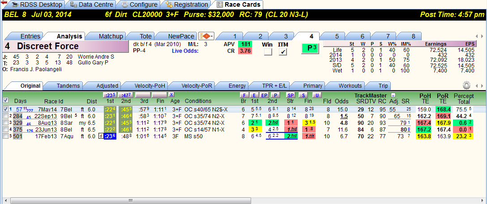The width and height of the screenshot is (487, 204).
Task: Click the horizontal scrollbar thumb at bottom
Action: click(130, 200)
